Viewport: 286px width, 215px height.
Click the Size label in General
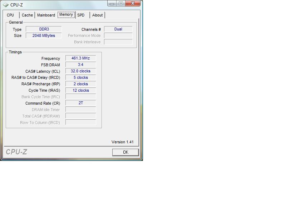click(x=18, y=35)
